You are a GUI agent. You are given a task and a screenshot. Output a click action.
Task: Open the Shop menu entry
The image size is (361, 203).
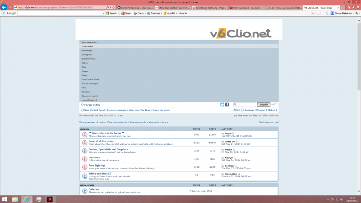pyautogui.click(x=84, y=67)
